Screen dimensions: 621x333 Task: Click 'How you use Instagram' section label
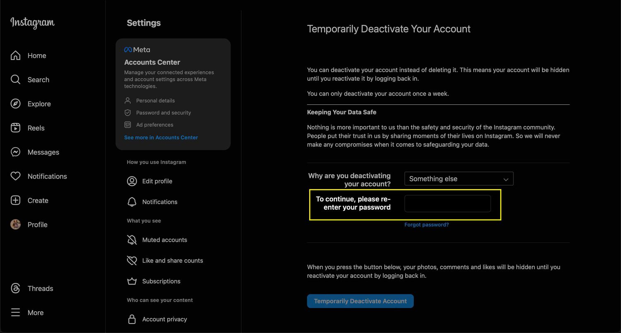point(156,162)
